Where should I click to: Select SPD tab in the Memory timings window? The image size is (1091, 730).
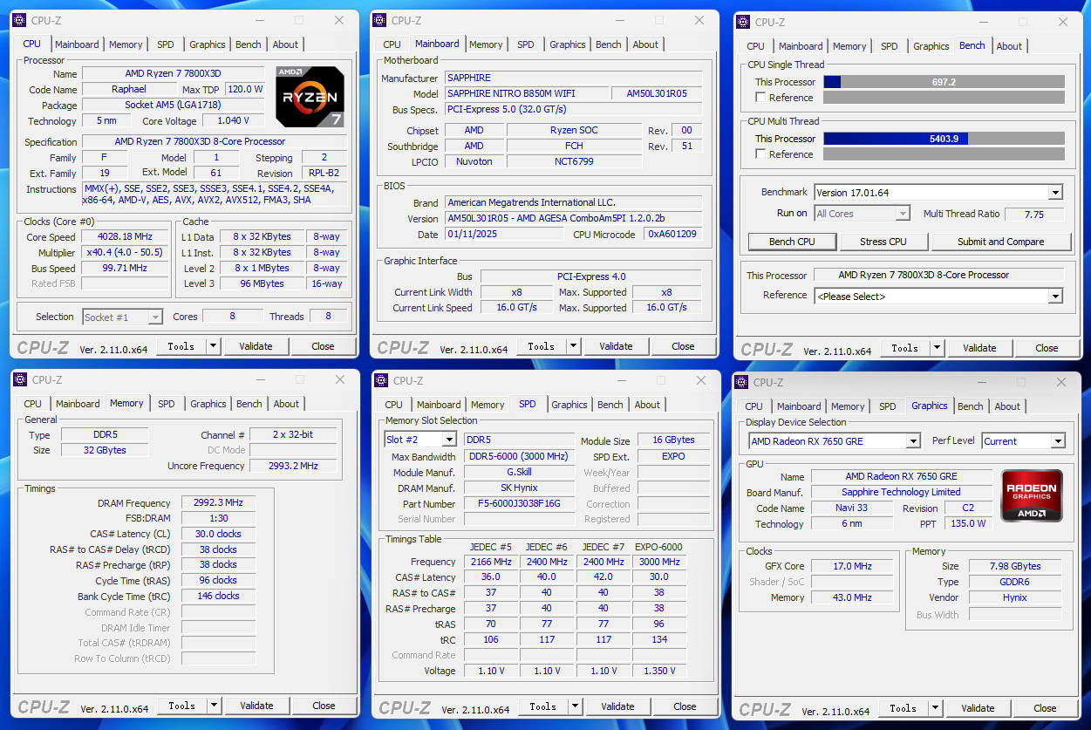click(x=166, y=404)
